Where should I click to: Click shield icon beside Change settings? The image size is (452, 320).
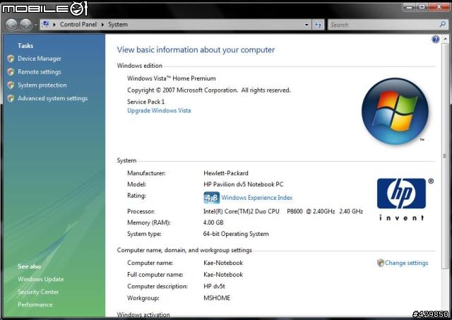coord(381,263)
